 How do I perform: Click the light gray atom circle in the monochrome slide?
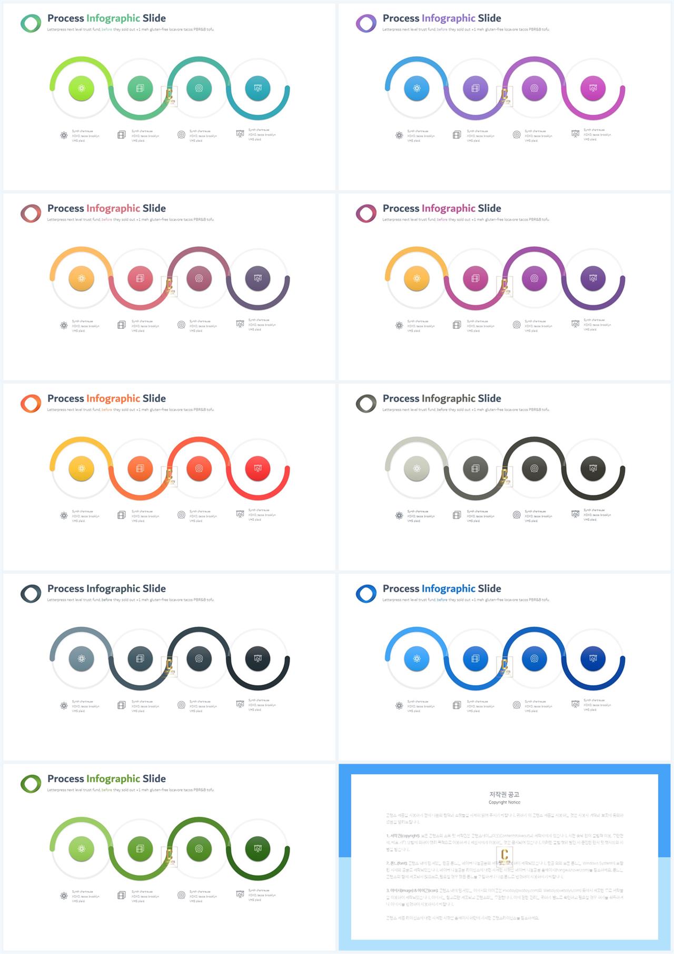(417, 469)
